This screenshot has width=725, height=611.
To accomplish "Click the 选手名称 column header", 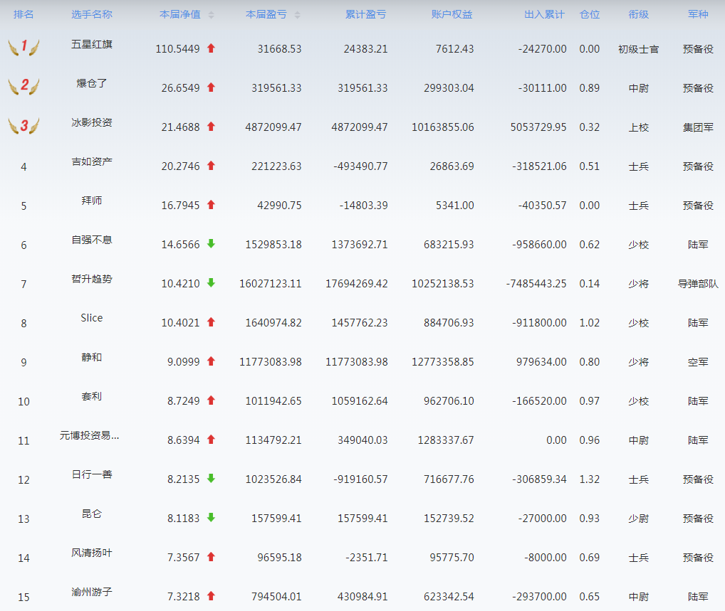I will tap(92, 14).
